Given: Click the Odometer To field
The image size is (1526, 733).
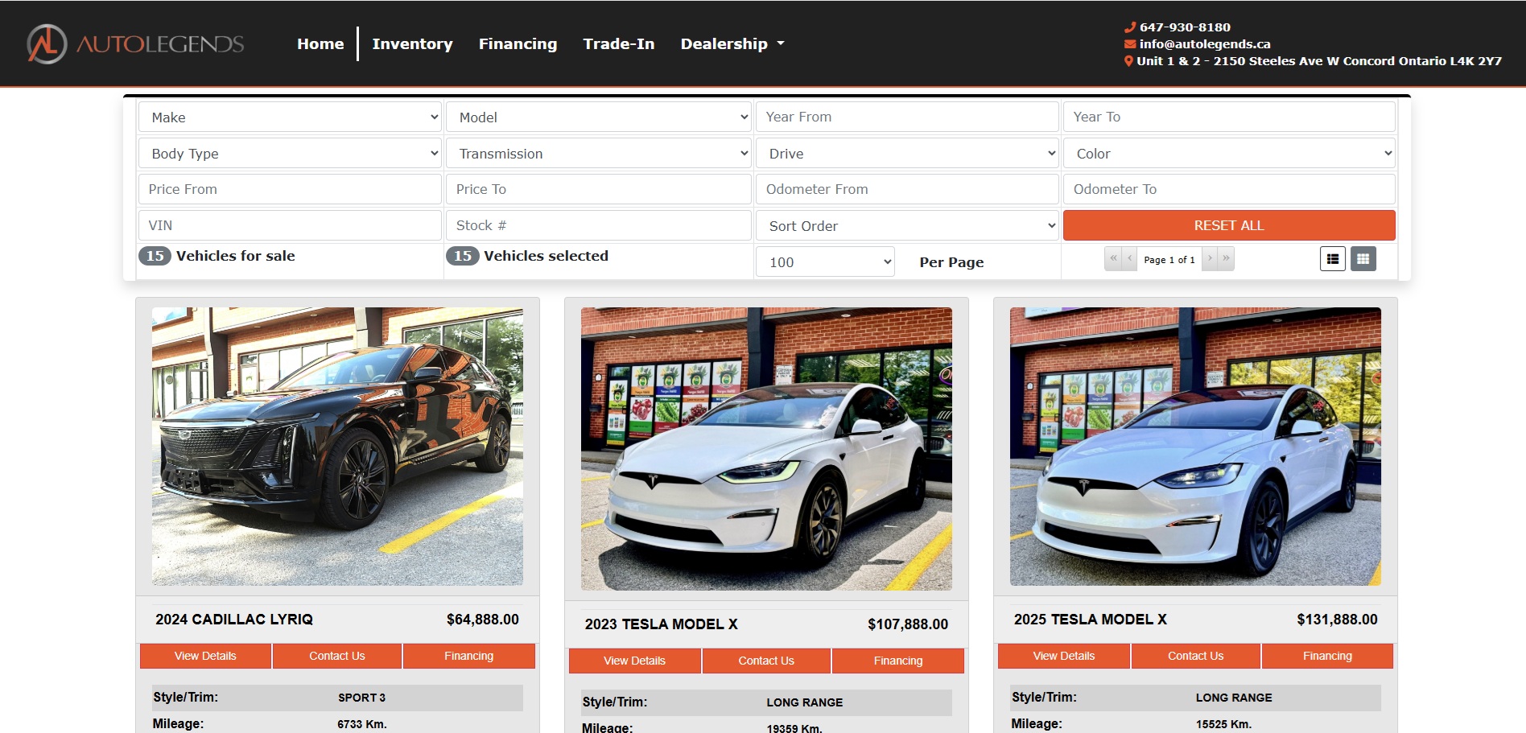Looking at the screenshot, I should [x=1229, y=189].
